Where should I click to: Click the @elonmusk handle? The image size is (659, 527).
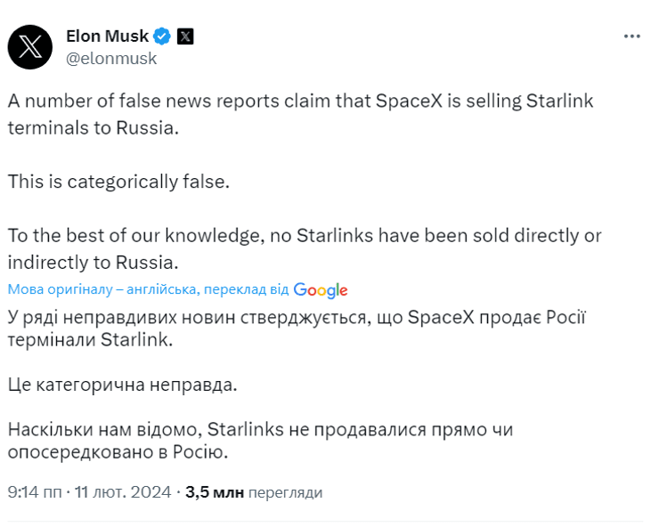pyautogui.click(x=111, y=59)
